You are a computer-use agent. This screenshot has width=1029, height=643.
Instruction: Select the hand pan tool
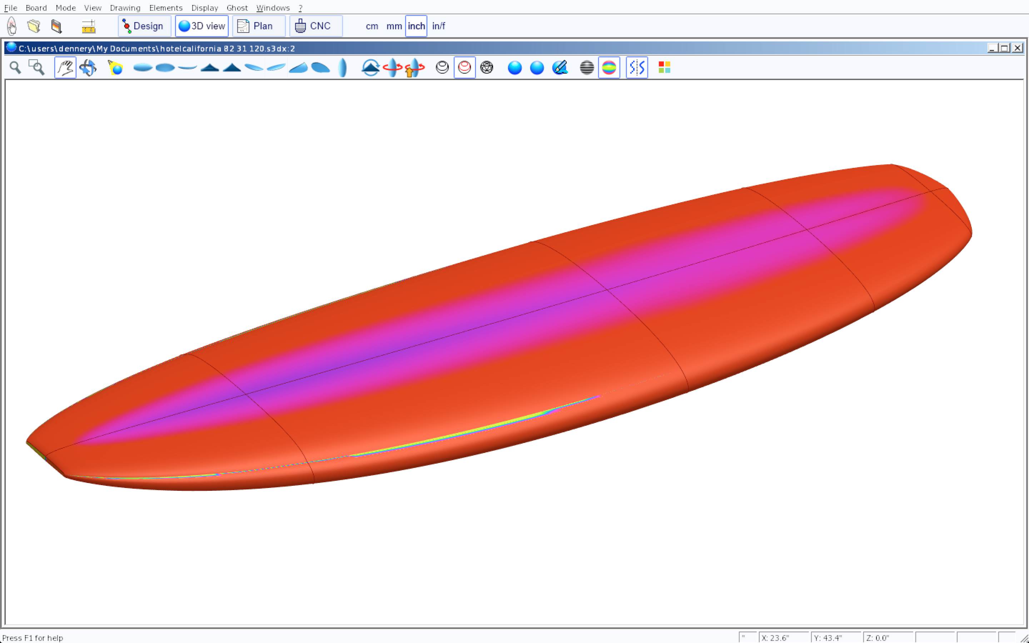65,67
